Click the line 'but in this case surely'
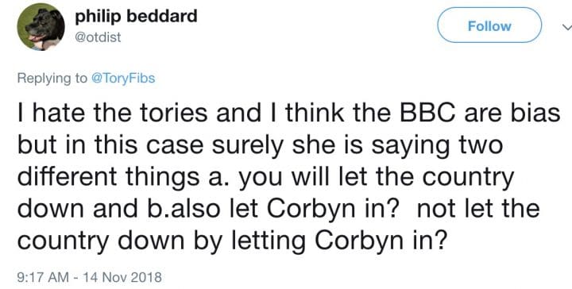 click(x=260, y=145)
